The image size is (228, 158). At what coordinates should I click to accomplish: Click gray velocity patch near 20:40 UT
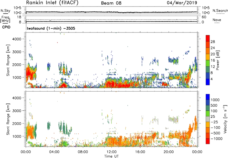click(174, 120)
